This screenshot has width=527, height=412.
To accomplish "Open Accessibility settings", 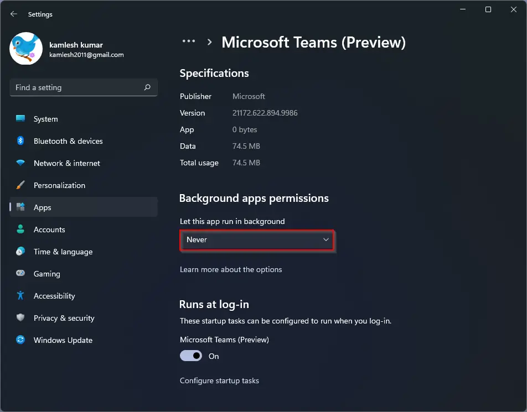I will click(x=84, y=296).
